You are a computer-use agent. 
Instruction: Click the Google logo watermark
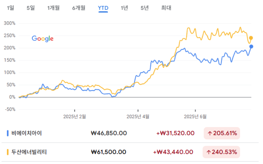tap(43, 39)
